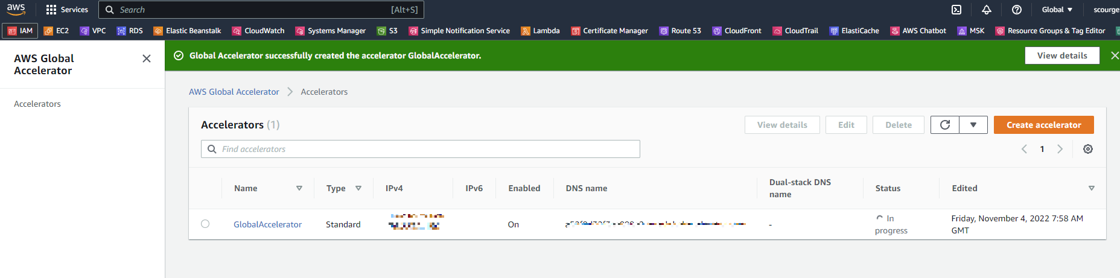
Task: Go to AWS Global Accelerator breadcrumb
Action: pos(234,92)
